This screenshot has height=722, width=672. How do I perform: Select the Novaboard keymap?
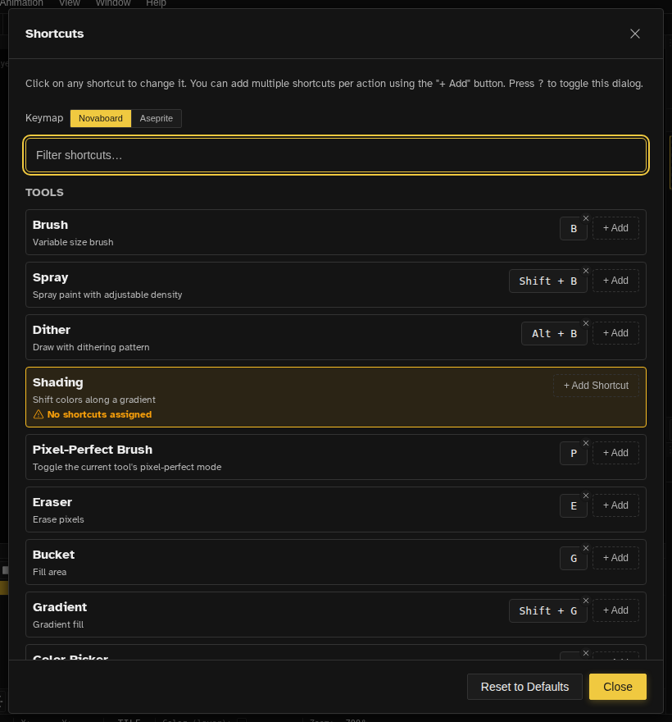tap(100, 118)
